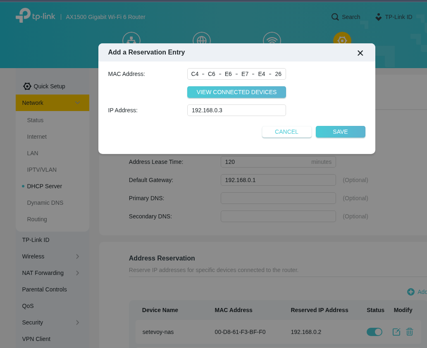Delete the setevoy-nas reservation entry
The image size is (427, 348).
pos(409,332)
